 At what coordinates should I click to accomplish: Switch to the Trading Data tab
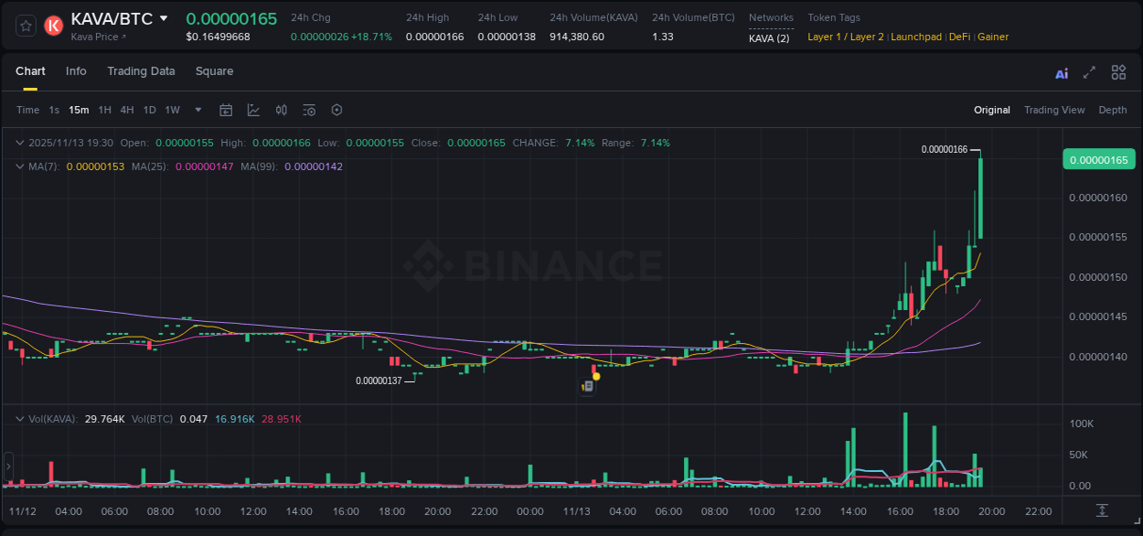point(141,71)
